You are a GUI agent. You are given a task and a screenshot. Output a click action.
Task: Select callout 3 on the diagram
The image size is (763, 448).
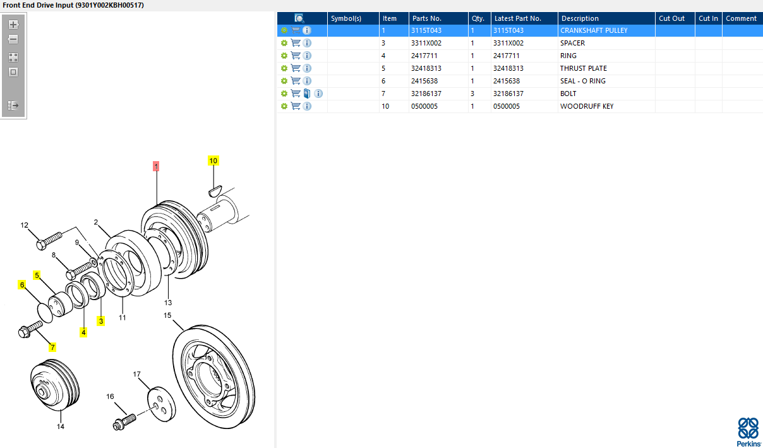[100, 321]
